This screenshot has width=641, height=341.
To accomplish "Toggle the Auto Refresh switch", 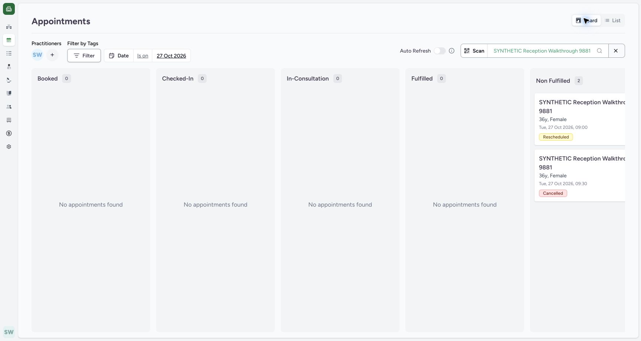I will tap(440, 51).
